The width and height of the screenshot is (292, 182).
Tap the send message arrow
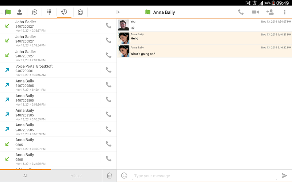285,176
